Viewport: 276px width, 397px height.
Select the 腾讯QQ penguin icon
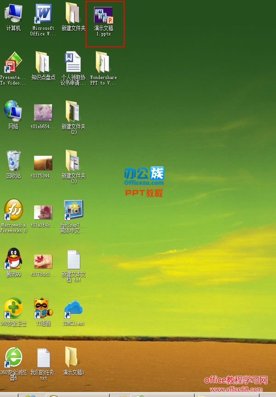[x=13, y=260]
